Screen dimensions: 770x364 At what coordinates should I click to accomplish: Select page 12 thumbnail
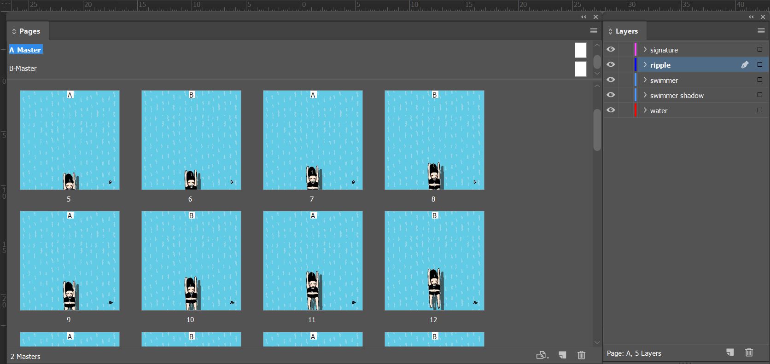[434, 260]
